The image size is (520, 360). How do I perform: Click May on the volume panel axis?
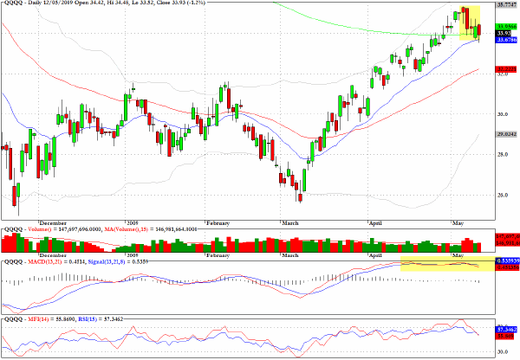458,255
